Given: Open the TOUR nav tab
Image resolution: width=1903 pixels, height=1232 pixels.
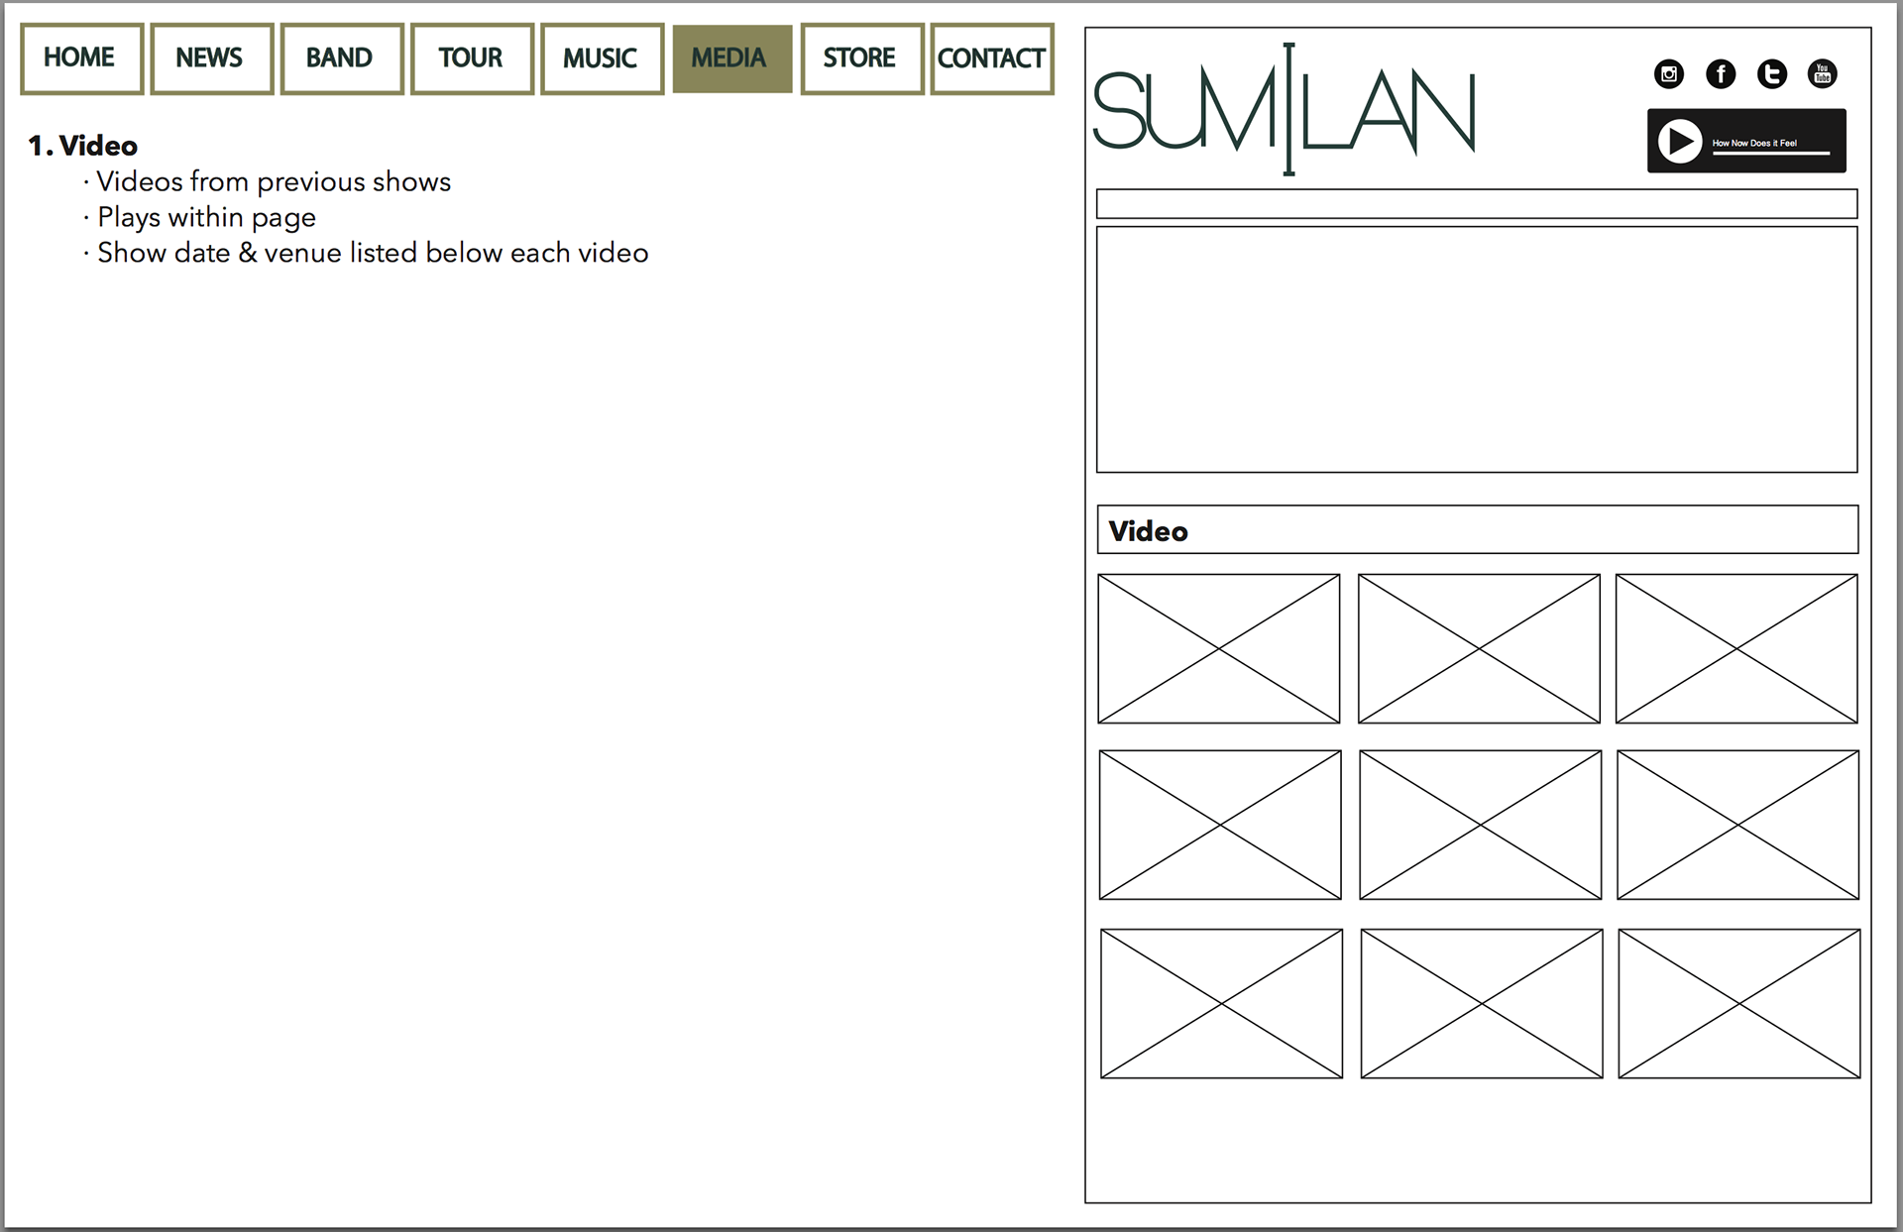Looking at the screenshot, I should [x=472, y=58].
